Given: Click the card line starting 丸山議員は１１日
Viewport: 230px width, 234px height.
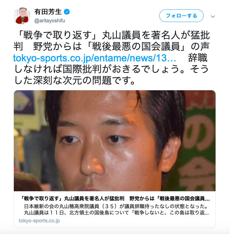Looking at the screenshot, I should pos(116,213).
